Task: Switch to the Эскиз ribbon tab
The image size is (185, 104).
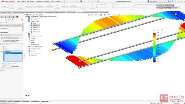Action: (x=9, y=12)
